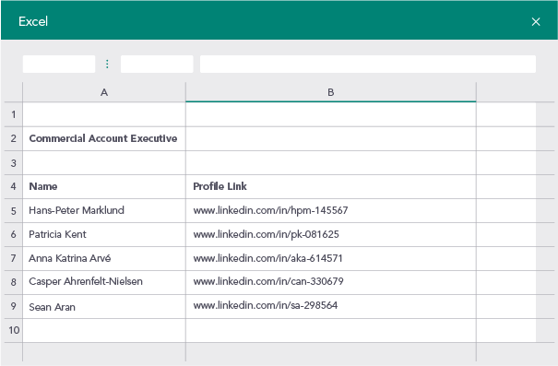Select the Commercial Account Executive cell

[x=104, y=138]
